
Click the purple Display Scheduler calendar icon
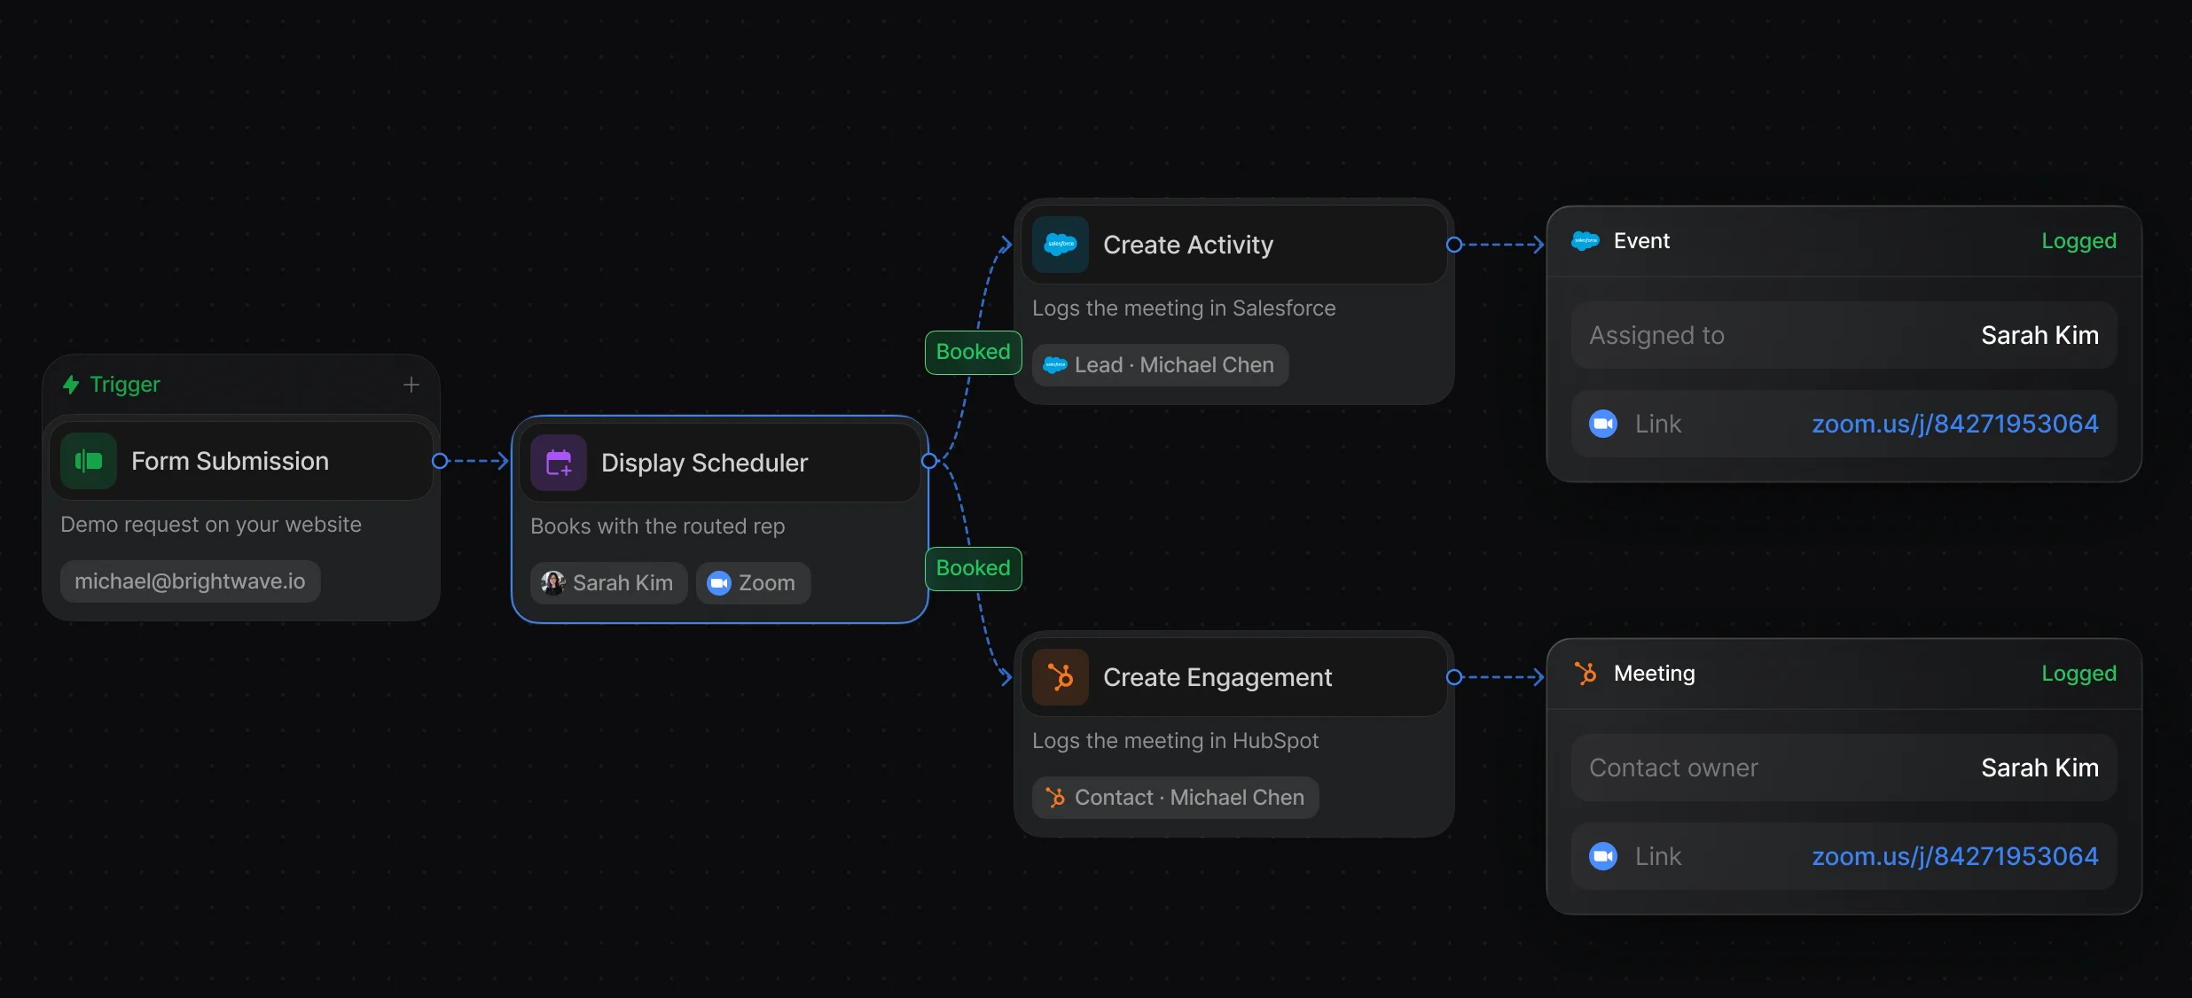559,463
